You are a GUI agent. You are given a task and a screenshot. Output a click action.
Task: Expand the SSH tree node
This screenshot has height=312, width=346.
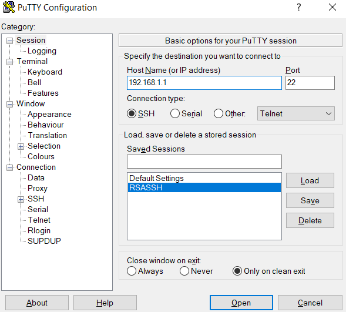coord(21,199)
